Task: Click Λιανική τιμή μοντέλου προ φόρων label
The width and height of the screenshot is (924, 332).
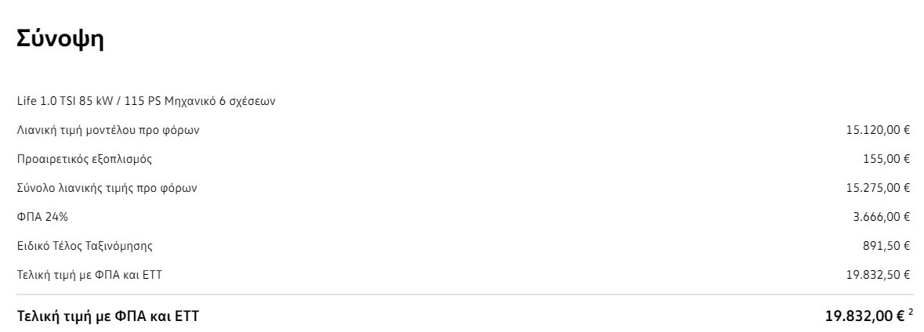Action: tap(108, 130)
